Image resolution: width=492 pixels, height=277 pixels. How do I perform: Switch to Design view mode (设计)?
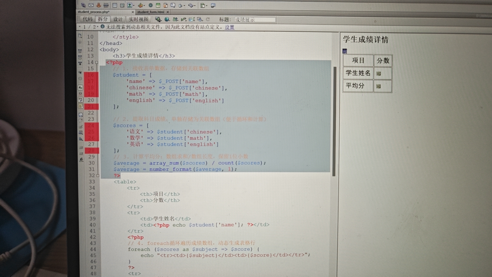[x=118, y=19]
